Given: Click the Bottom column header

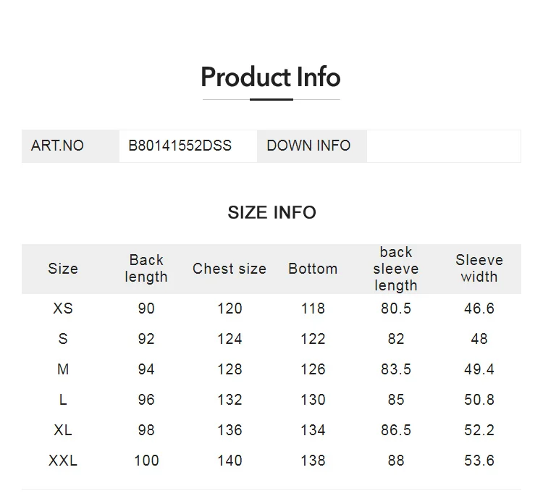Looking at the screenshot, I should tap(313, 269).
